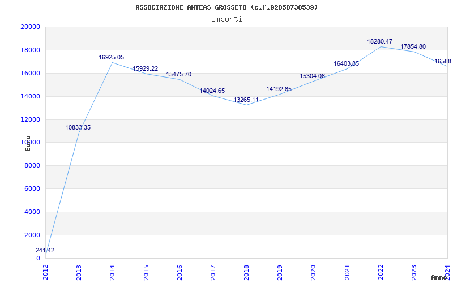Click the 2017 x-axis year label
The image size is (453, 283).
(x=213, y=272)
